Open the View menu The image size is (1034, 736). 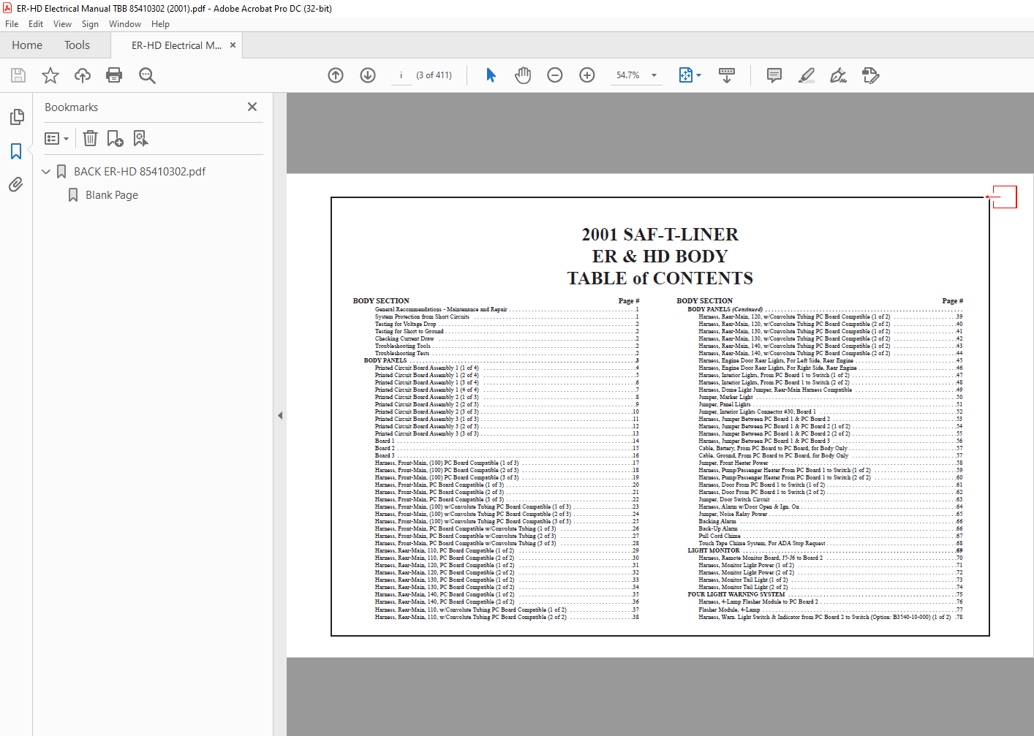click(x=62, y=24)
